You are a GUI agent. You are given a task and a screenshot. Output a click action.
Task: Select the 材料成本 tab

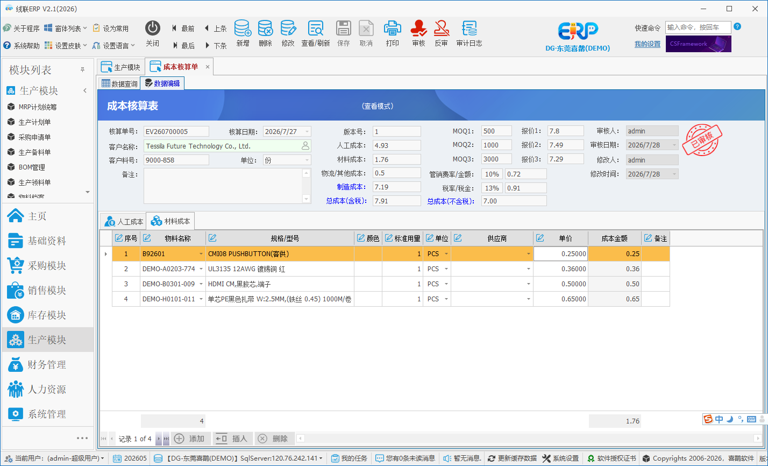[170, 221]
